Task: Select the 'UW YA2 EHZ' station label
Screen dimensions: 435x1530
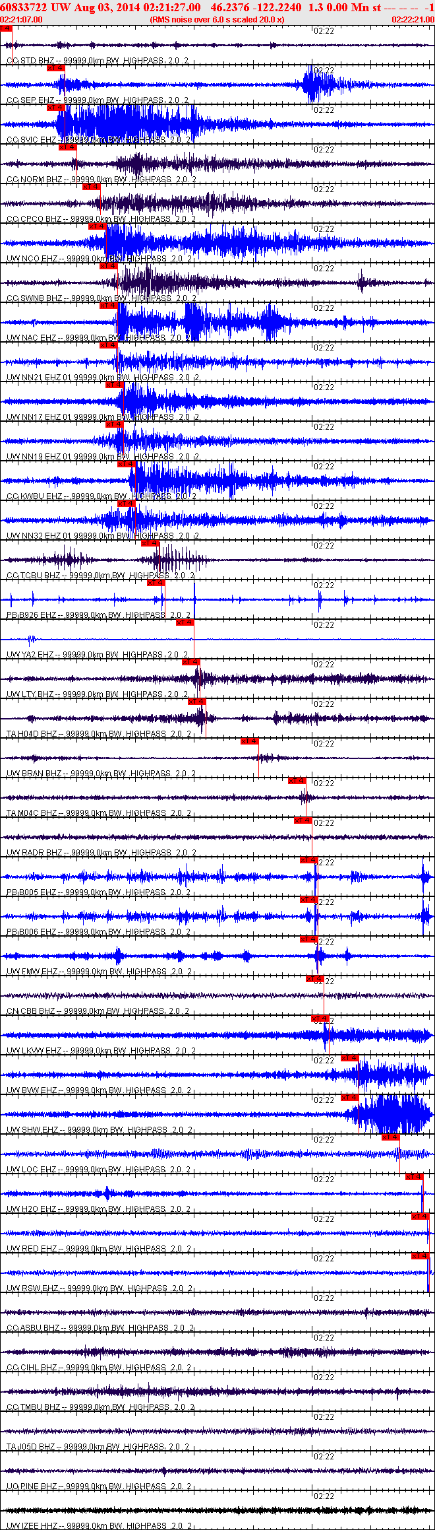Action: (30, 655)
